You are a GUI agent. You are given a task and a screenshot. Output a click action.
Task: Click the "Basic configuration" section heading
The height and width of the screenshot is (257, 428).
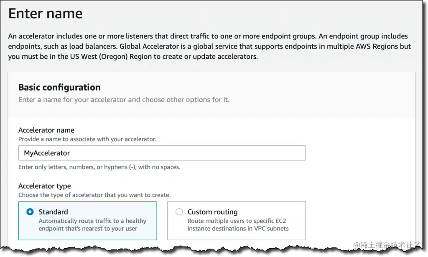coord(59,87)
